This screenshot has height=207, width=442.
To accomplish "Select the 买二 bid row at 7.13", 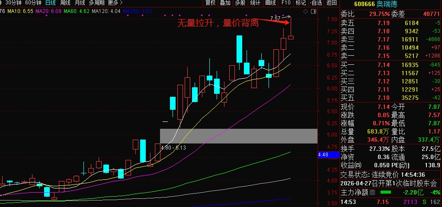I will point(391,73).
